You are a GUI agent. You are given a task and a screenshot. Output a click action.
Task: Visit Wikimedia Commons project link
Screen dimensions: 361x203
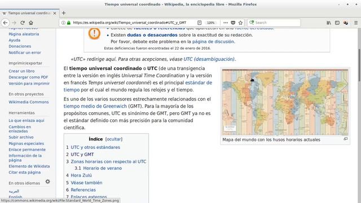point(29,101)
